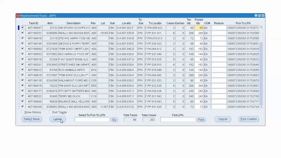Click the Reason field for task 487198447
This screenshot has height=158, width=281.
pyautogui.click(x=219, y=28)
